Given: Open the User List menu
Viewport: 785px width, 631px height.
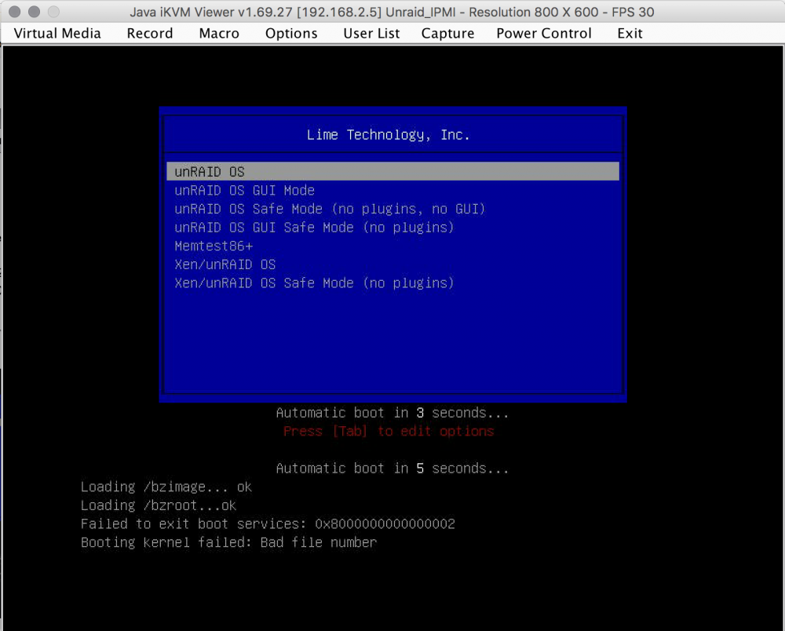Looking at the screenshot, I should pos(371,34).
